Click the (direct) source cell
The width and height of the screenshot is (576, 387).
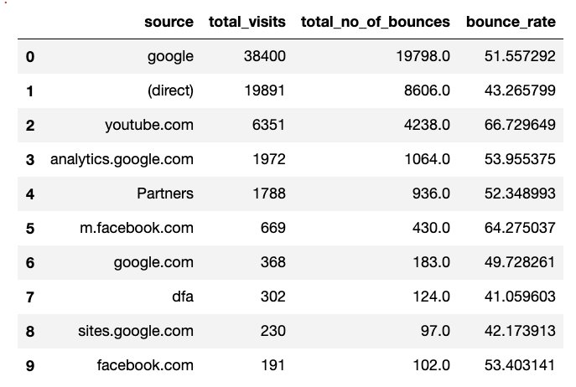[x=170, y=90]
